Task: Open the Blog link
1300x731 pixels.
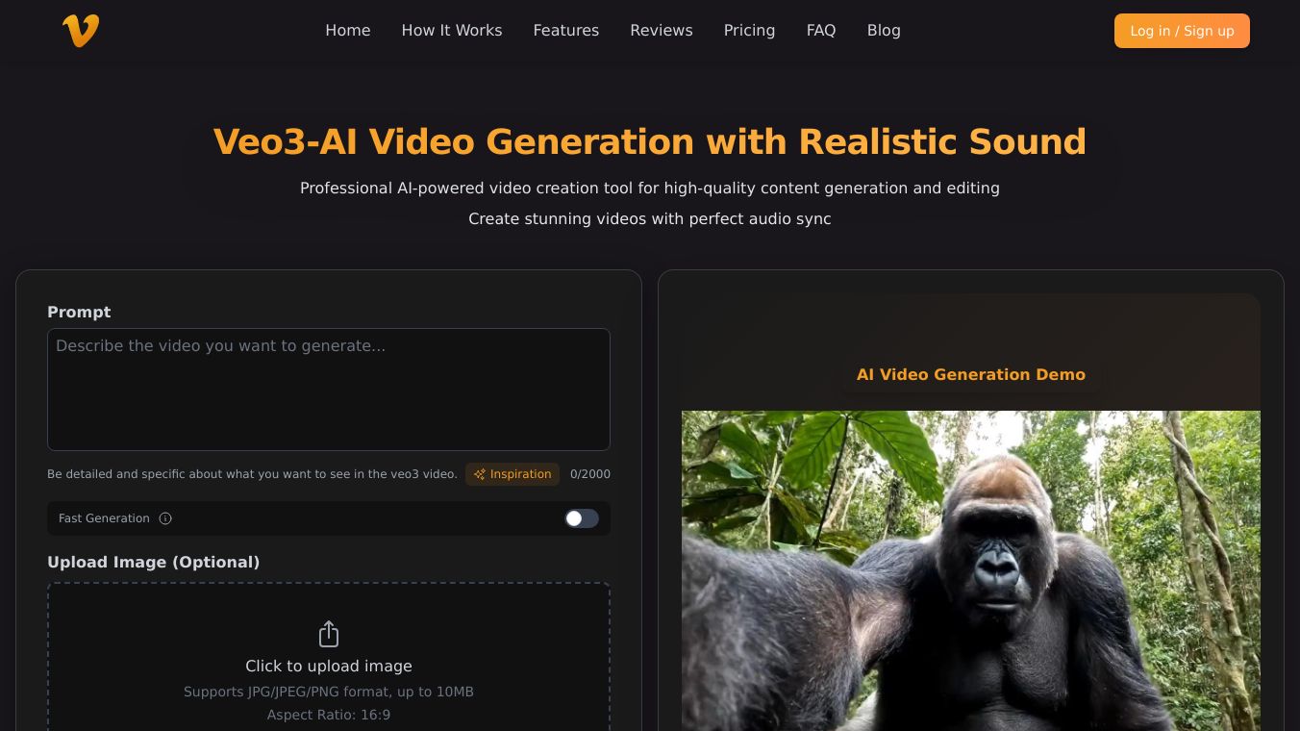Action: [x=884, y=31]
